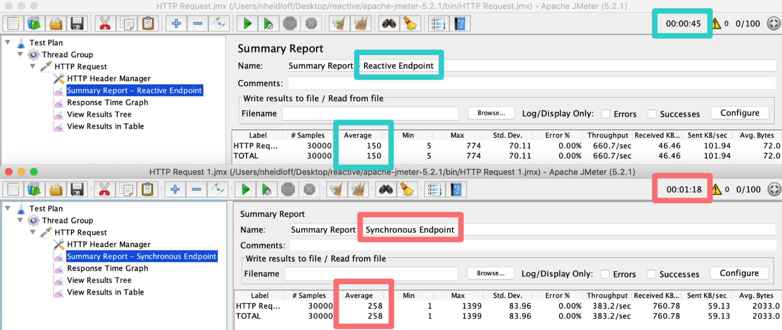Tick Successes checkbox in Synchronous Endpoint window

point(651,274)
